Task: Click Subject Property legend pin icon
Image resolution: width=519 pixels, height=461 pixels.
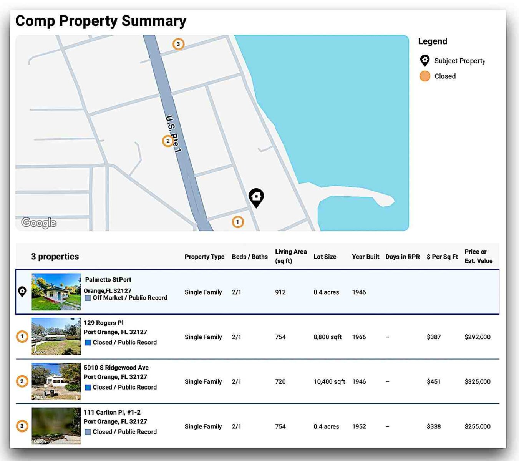Action: pyautogui.click(x=424, y=61)
